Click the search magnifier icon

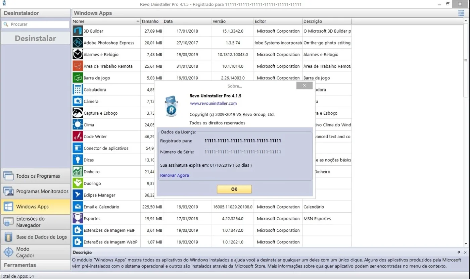pyautogui.click(x=6, y=24)
